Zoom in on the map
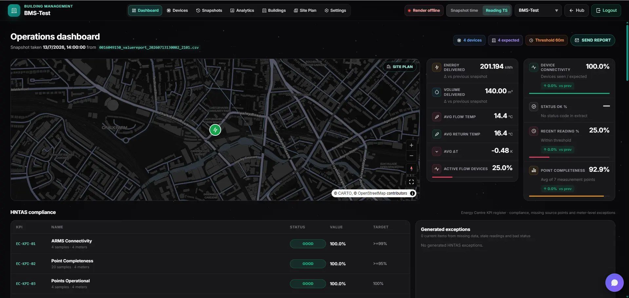 [411, 145]
